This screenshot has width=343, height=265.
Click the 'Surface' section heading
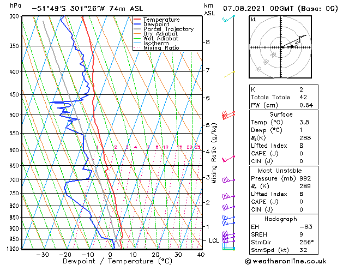tap(281, 115)
